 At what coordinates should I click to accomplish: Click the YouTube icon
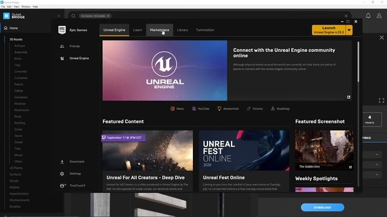[x=193, y=108]
